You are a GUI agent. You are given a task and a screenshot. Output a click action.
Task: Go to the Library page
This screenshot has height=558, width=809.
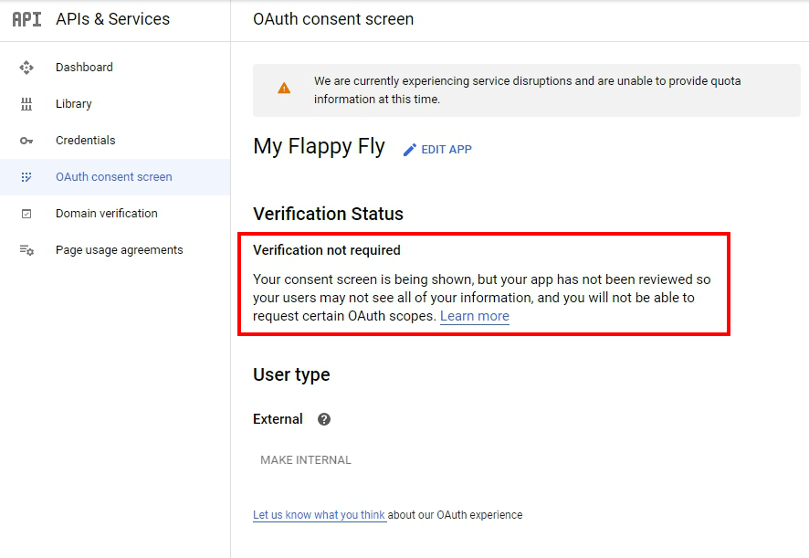coord(74,104)
